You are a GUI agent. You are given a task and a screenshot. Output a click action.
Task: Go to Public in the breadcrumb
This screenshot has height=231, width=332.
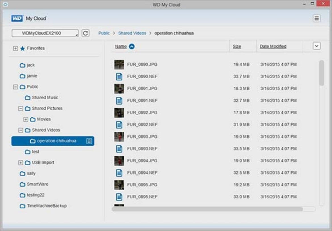coord(104,33)
